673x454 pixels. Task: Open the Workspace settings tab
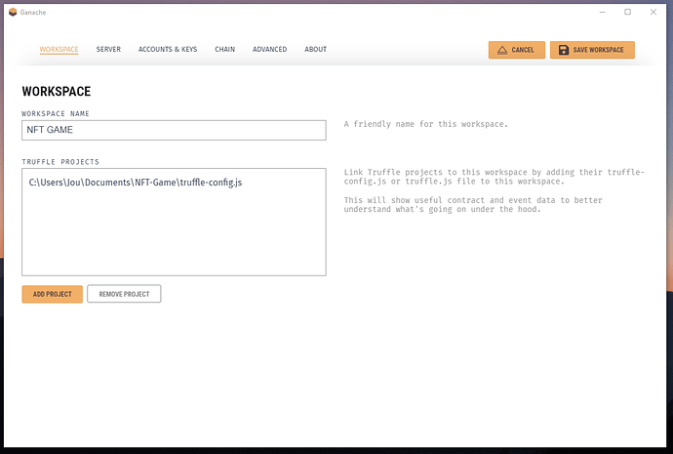click(59, 50)
